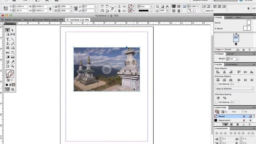The width and height of the screenshot is (256, 144).
Task: Click Distribute Top Edges in Align panel
Action: click(x=218, y=80)
